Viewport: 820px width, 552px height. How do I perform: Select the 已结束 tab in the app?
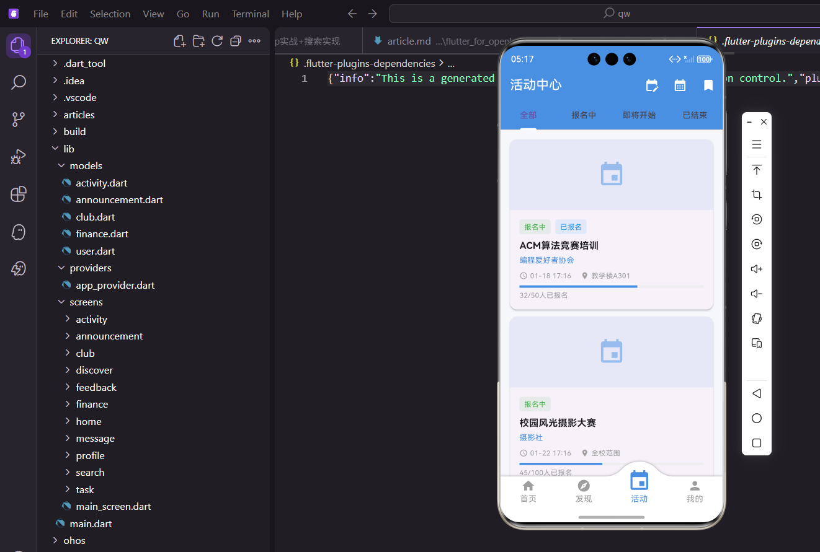click(695, 115)
